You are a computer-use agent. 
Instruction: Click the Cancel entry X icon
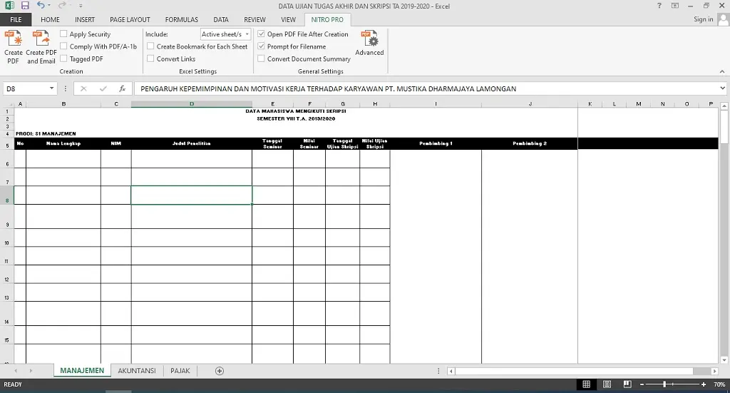tap(83, 88)
